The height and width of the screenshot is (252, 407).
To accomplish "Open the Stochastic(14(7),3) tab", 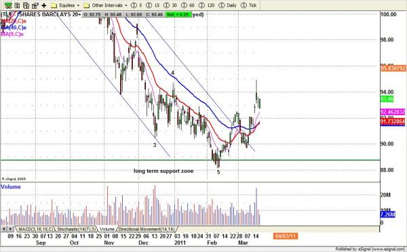I will 76,229.
